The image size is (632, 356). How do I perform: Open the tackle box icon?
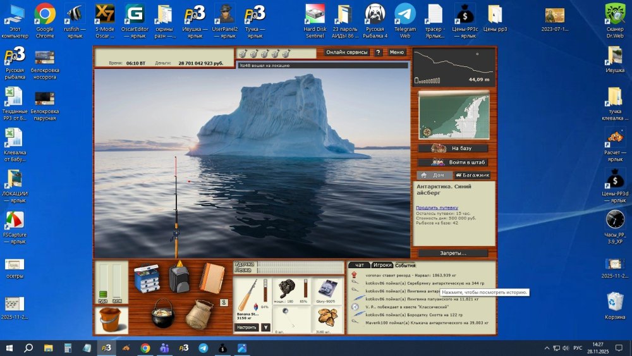147,278
